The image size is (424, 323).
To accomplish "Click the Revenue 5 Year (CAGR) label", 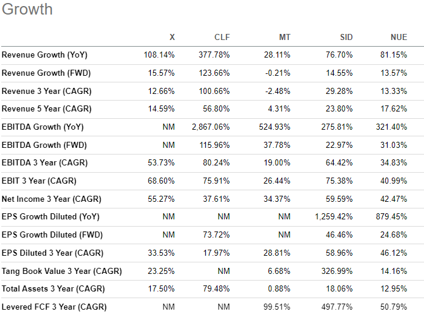I will coord(45,110).
